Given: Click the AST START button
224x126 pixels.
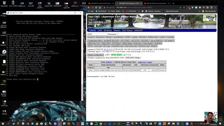Looking at the screenshot, I should pyautogui.click(x=125, y=41).
